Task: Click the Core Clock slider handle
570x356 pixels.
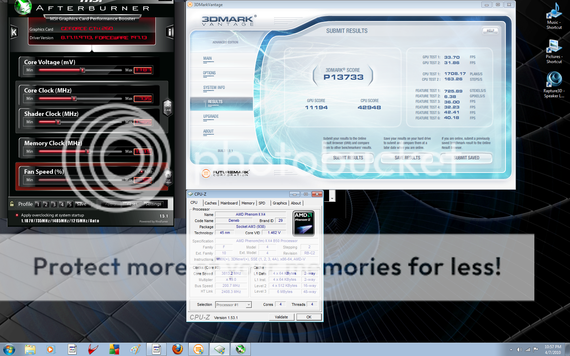Action: click(74, 99)
